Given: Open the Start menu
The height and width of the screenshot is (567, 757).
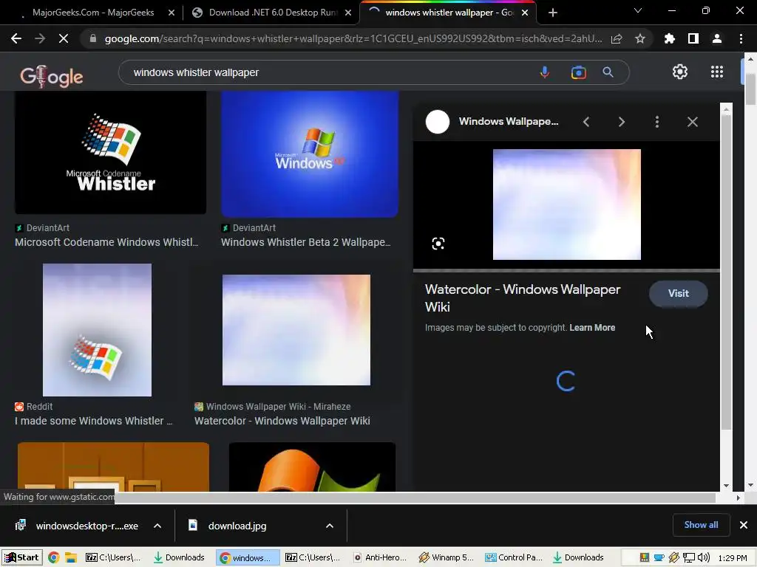Looking at the screenshot, I should [x=21, y=558].
